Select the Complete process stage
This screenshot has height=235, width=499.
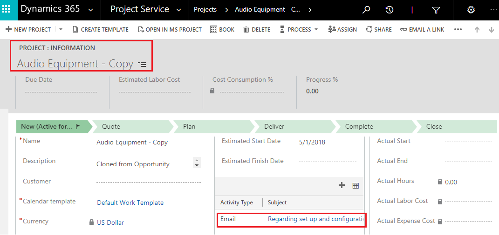coord(376,126)
